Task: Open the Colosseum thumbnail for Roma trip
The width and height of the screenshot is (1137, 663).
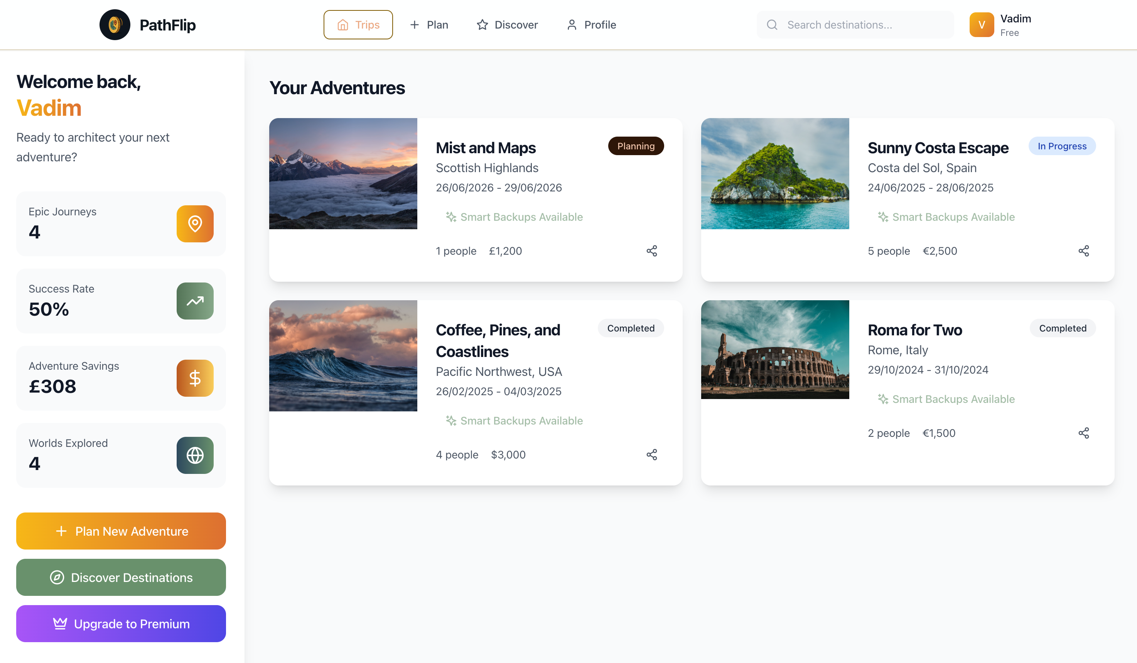Action: pos(775,350)
